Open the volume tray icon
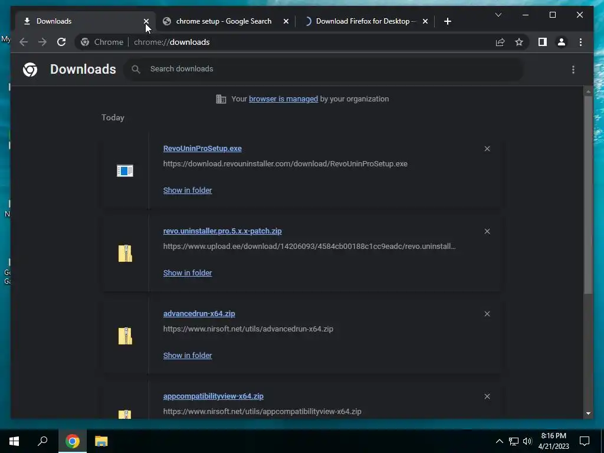 click(528, 441)
